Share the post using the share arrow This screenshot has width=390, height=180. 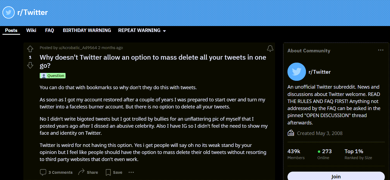tap(81, 172)
